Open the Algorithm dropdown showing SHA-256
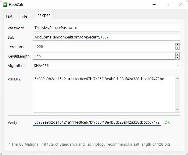Viewport: 188px width, 155px height. (x=107, y=65)
